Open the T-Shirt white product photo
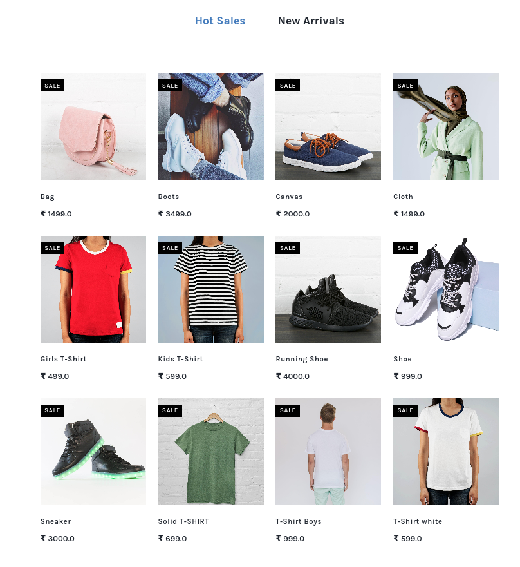Image resolution: width=520 pixels, height=567 pixels. [445, 452]
